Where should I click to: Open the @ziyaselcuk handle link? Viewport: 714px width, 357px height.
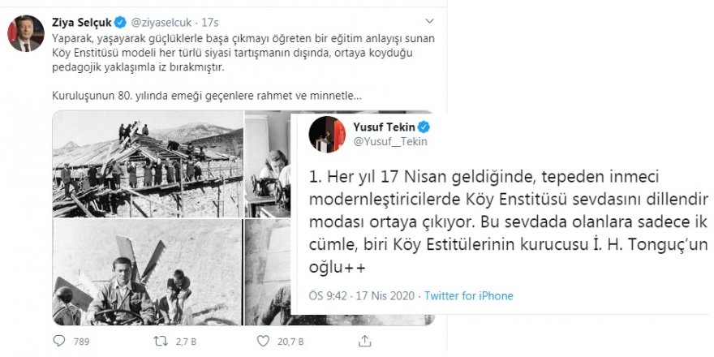(x=161, y=21)
